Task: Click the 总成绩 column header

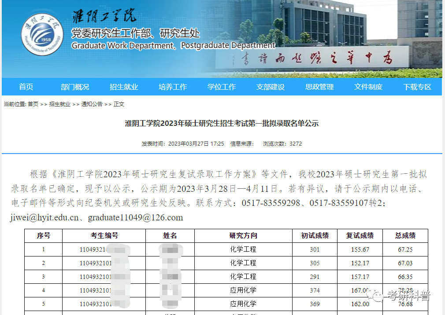Action: (405, 236)
